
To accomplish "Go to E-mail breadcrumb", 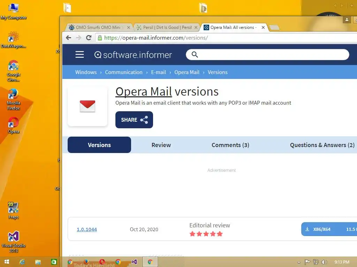I will pos(159,72).
